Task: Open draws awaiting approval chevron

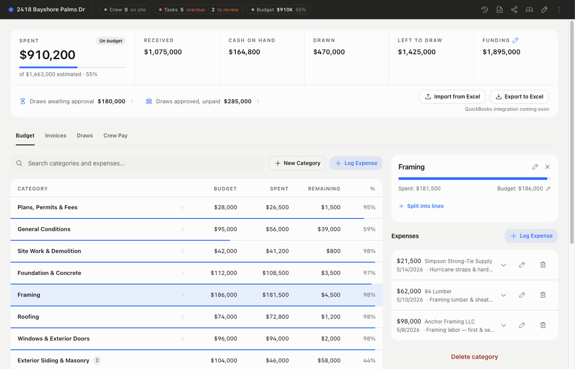Action: point(132,101)
